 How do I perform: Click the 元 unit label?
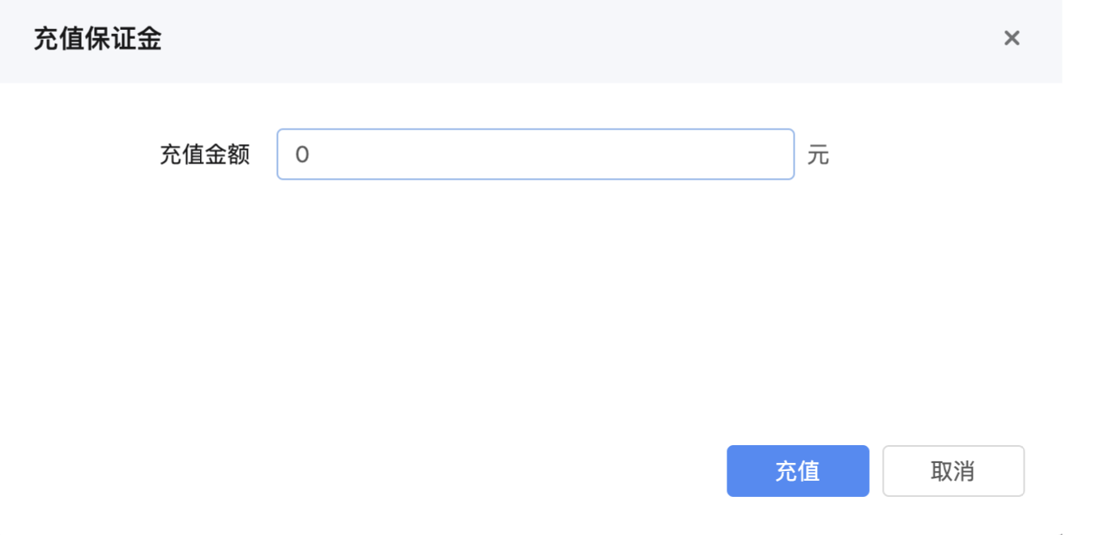point(818,155)
